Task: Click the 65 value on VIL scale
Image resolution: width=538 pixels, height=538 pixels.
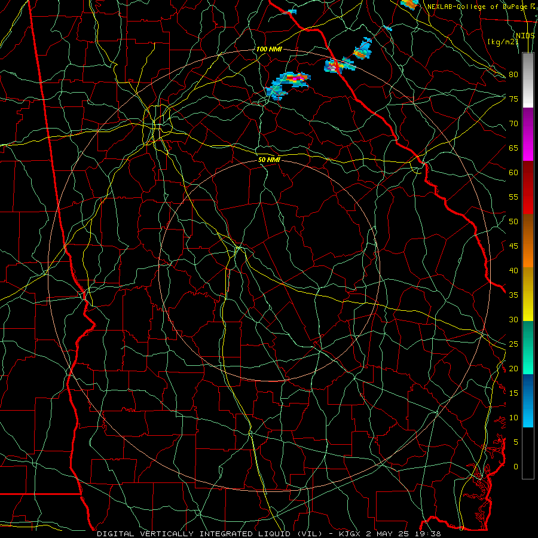Action: pyautogui.click(x=513, y=148)
